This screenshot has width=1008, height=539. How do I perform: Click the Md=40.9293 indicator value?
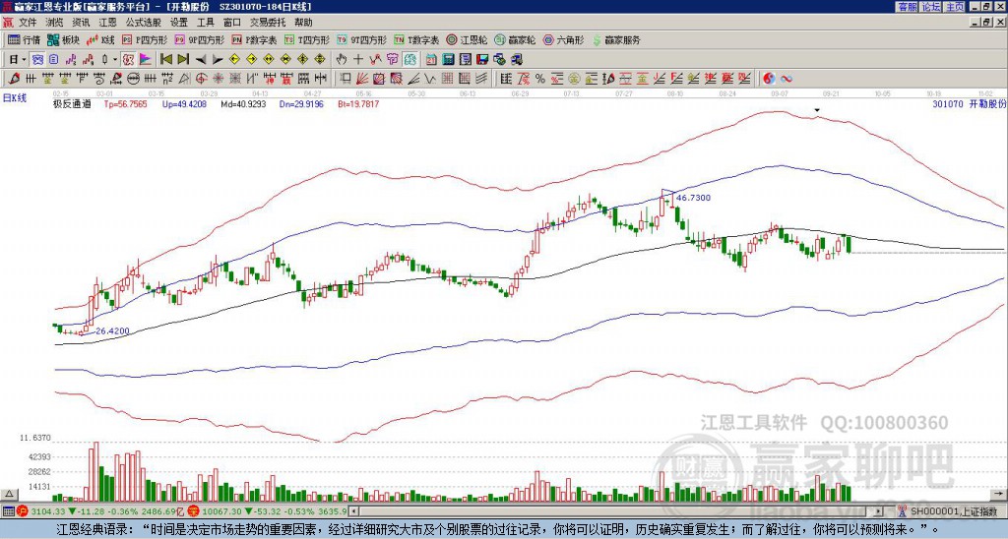click(x=243, y=103)
